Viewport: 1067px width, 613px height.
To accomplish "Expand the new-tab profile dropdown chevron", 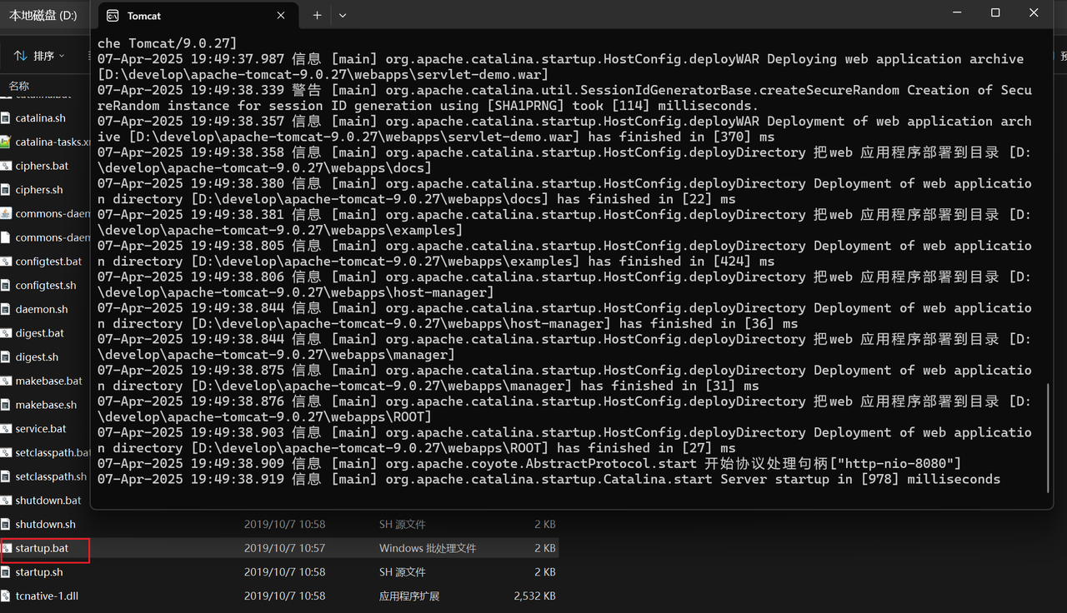I will pyautogui.click(x=343, y=16).
